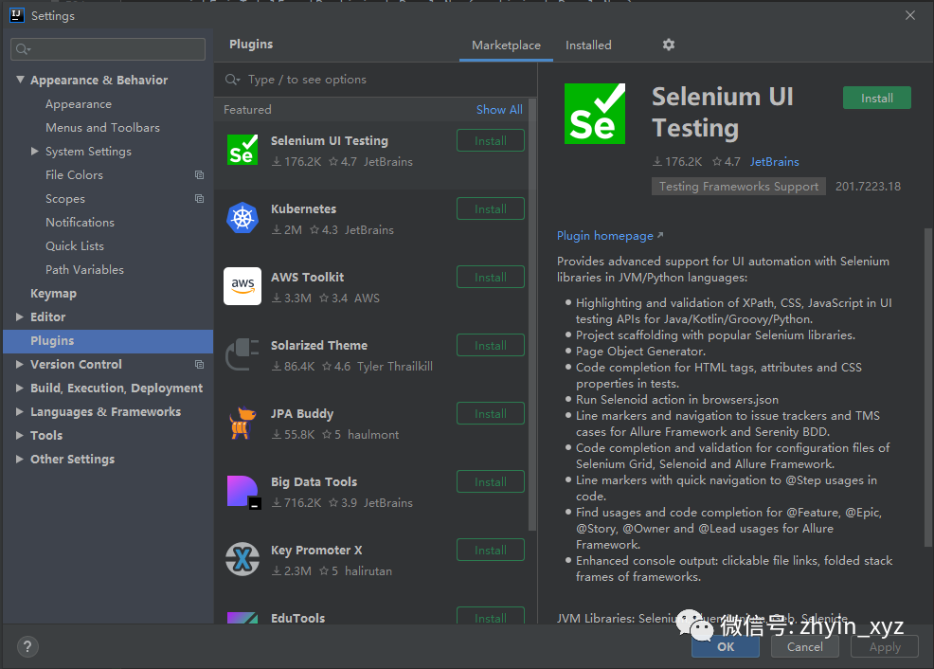Open File Colors settings
Screen dimensions: 934x669
[75, 175]
